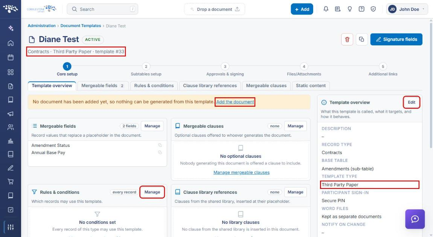Click the shield check icon in header
Viewport: 433px width, 237px height.
(x=373, y=9)
